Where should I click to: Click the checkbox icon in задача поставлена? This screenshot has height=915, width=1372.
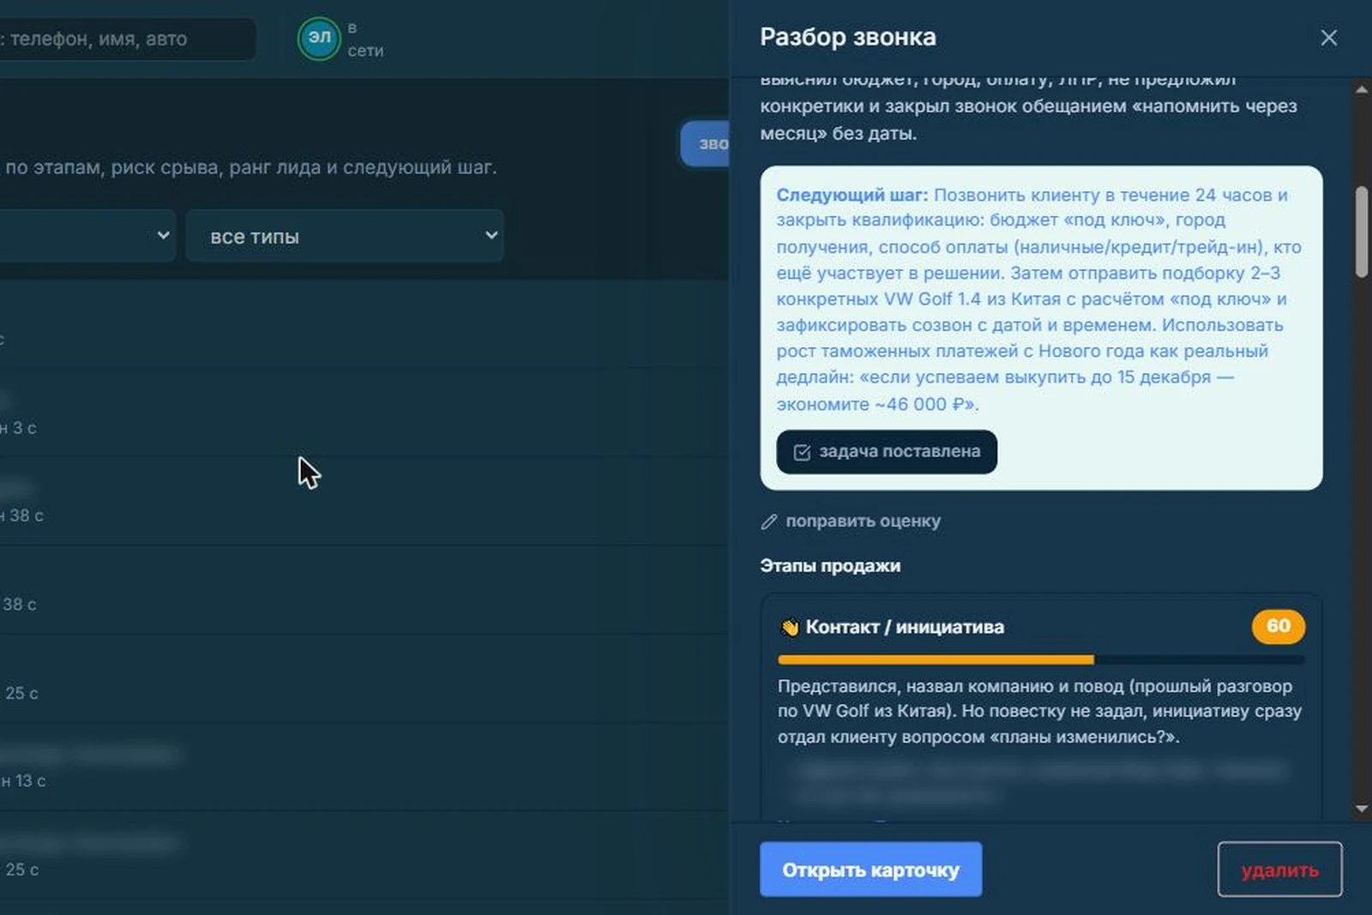(x=802, y=452)
